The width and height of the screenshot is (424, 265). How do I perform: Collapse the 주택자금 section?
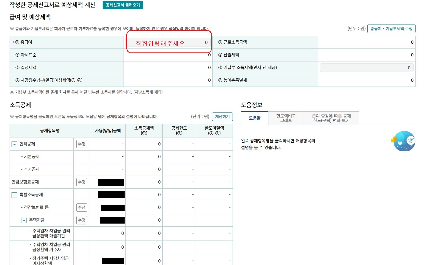24,220
